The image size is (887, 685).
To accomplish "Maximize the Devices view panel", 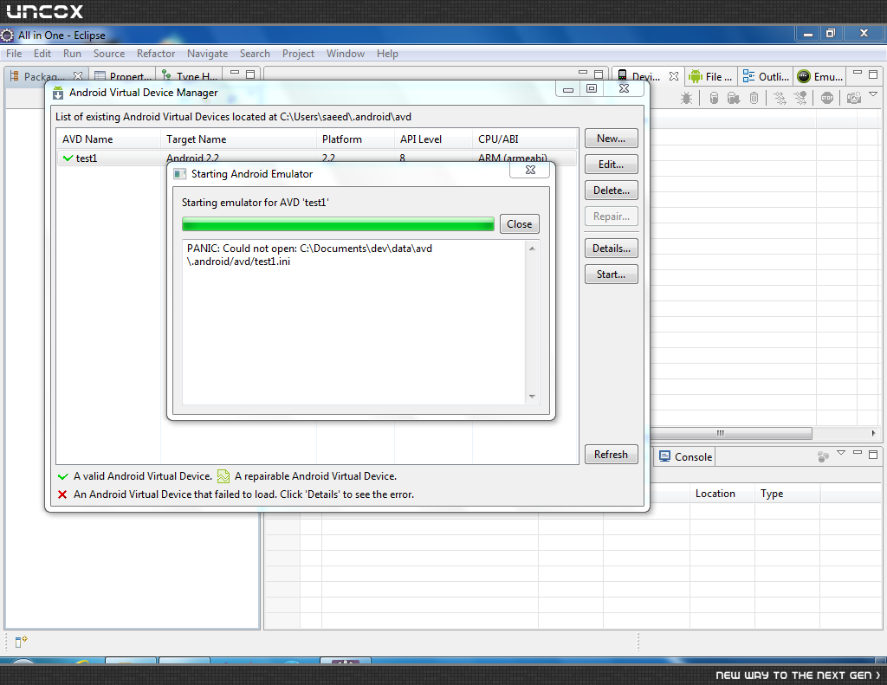I will click(x=873, y=74).
